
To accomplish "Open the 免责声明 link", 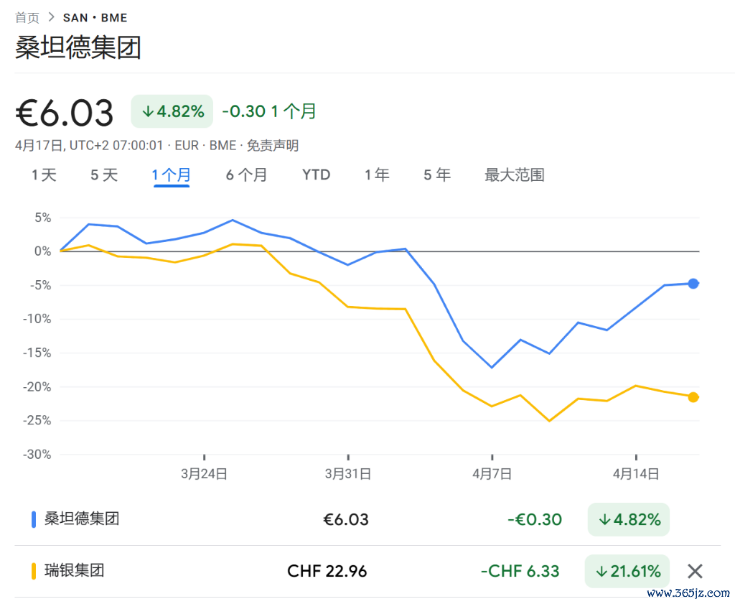I will pyautogui.click(x=272, y=145).
